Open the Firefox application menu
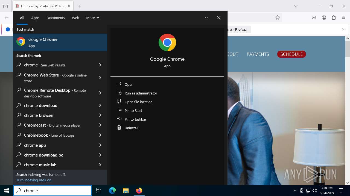 click(343, 17)
